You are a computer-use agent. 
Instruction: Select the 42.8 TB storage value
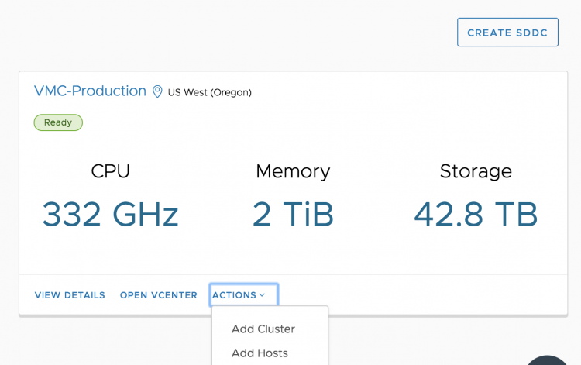pyautogui.click(x=476, y=215)
